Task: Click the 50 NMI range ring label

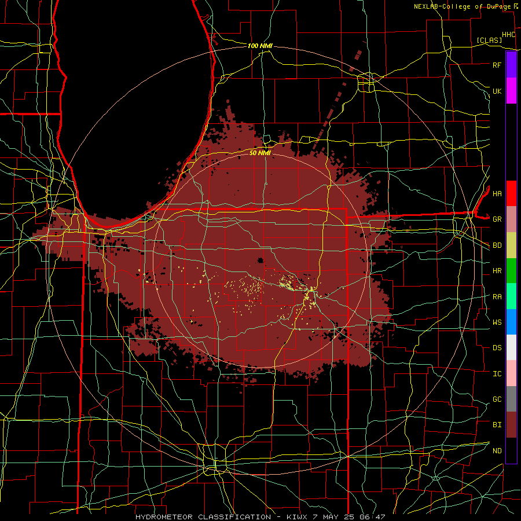Action: point(260,153)
